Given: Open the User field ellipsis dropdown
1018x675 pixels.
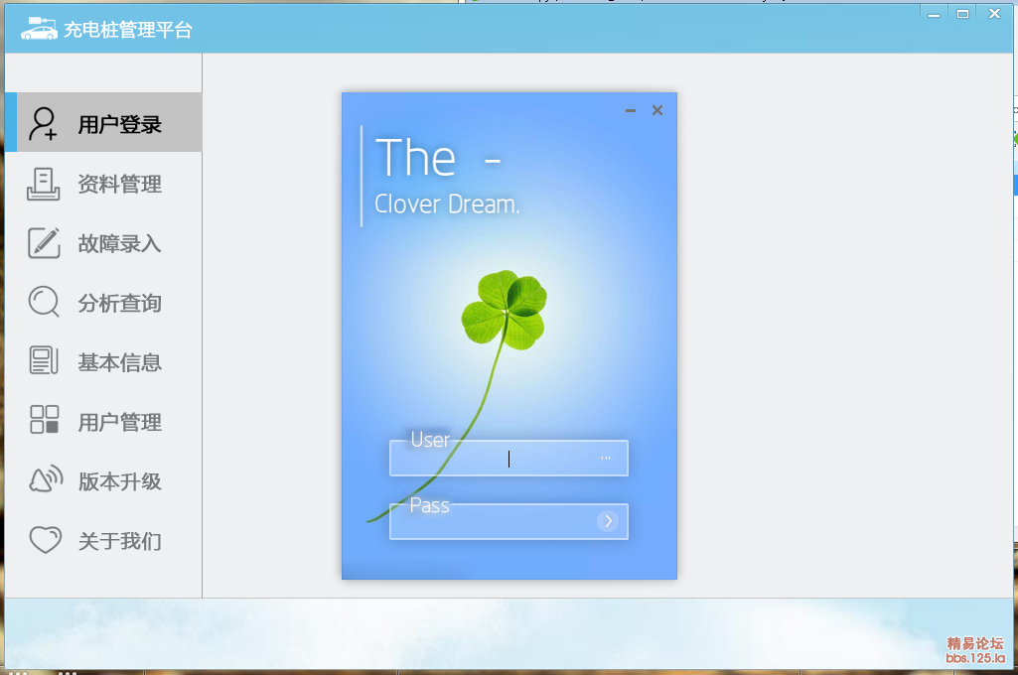Looking at the screenshot, I should [606, 459].
